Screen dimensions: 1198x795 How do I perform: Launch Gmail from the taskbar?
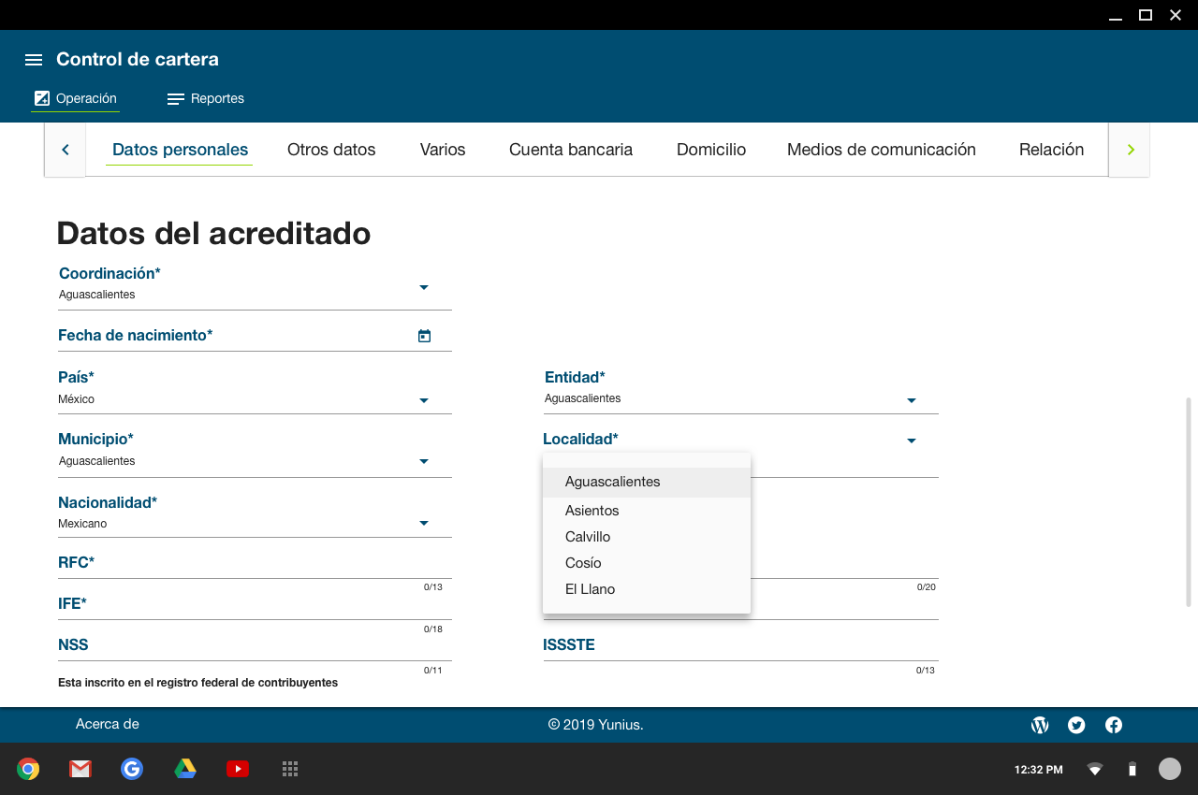tap(80, 769)
